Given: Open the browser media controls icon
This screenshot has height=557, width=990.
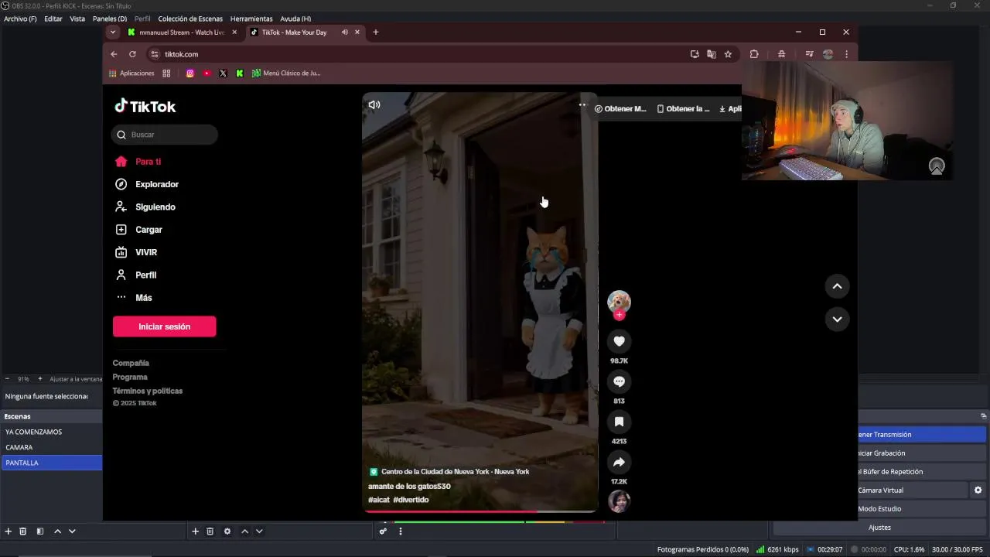Looking at the screenshot, I should (809, 54).
